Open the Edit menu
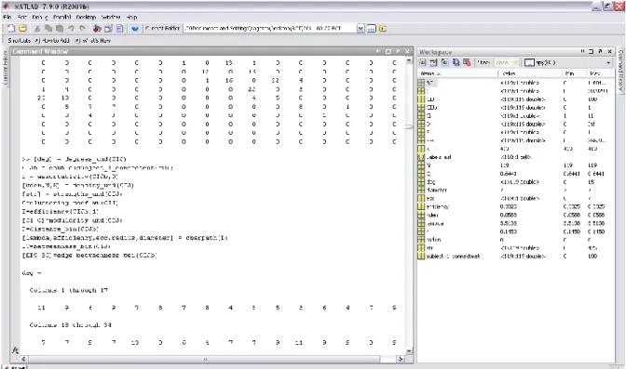This screenshot has height=369, width=626. (x=22, y=17)
